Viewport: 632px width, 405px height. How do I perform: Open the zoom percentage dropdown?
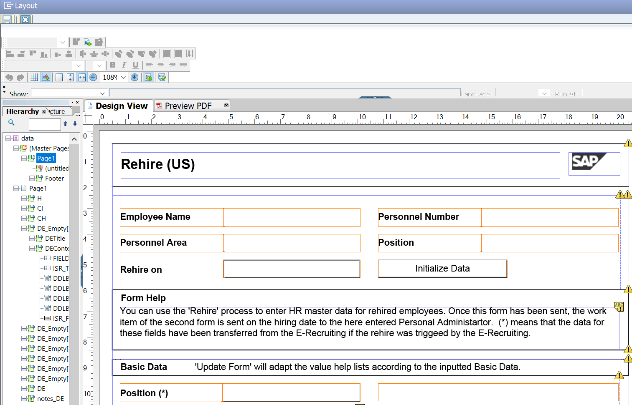tap(122, 77)
